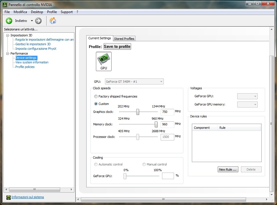Click the Delete rule button
Image resolution: width=277 pixels, height=205 pixels.
[x=251, y=169]
